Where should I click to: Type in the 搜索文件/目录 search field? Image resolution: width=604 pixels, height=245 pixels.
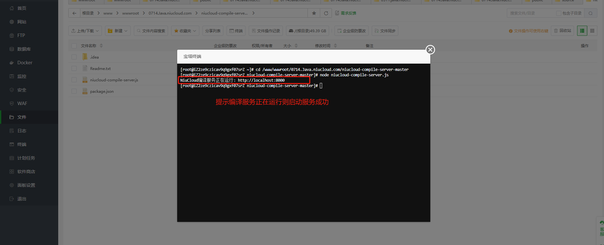tap(531, 13)
